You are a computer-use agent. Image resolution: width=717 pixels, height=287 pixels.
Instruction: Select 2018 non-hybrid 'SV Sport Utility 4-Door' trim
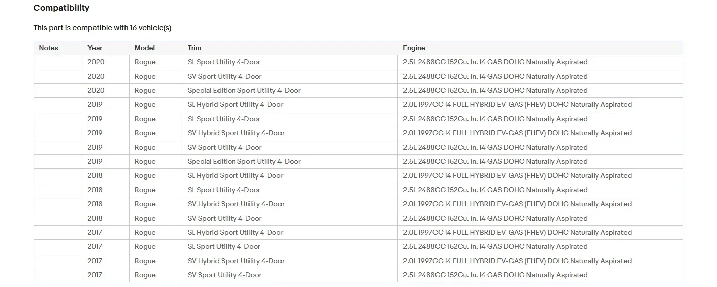click(x=224, y=219)
